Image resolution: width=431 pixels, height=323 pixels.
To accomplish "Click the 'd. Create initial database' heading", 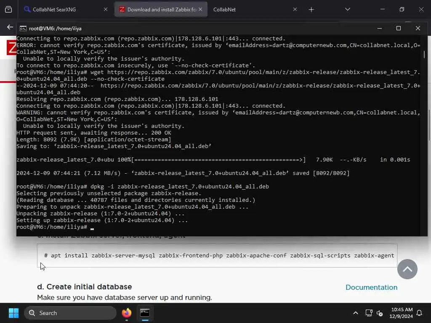I will [x=84, y=287].
